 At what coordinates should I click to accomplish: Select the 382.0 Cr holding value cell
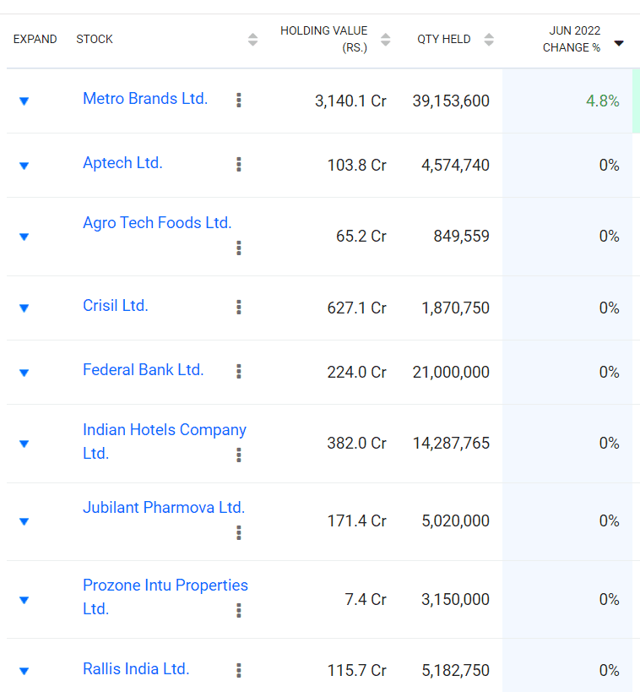[x=357, y=444]
